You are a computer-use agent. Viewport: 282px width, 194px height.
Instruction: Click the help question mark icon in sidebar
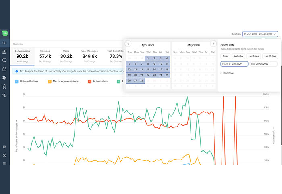[4, 155]
